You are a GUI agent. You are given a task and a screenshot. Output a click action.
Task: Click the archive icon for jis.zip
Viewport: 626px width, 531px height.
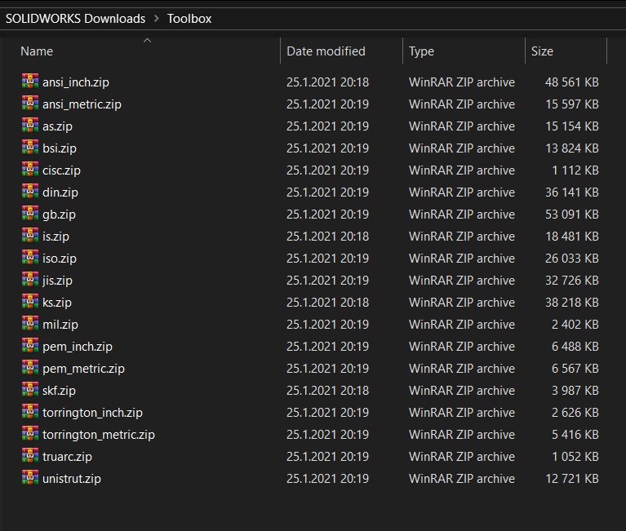pyautogui.click(x=30, y=279)
